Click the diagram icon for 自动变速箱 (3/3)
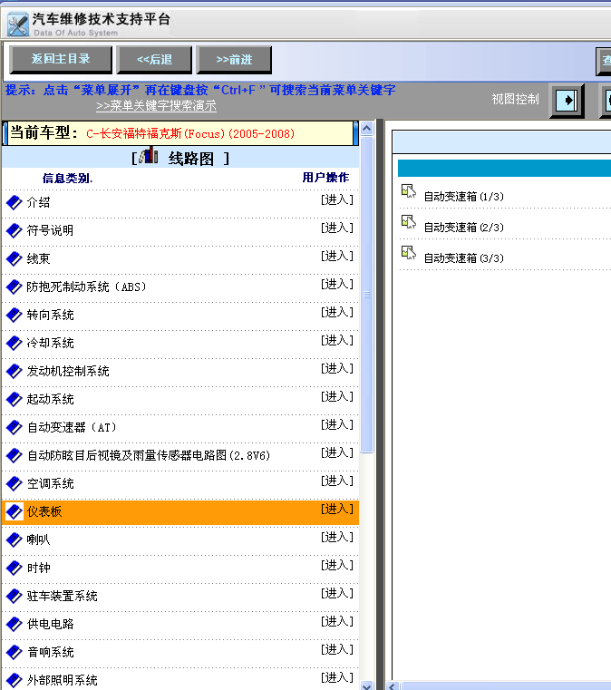This screenshot has width=611, height=690. 409,253
